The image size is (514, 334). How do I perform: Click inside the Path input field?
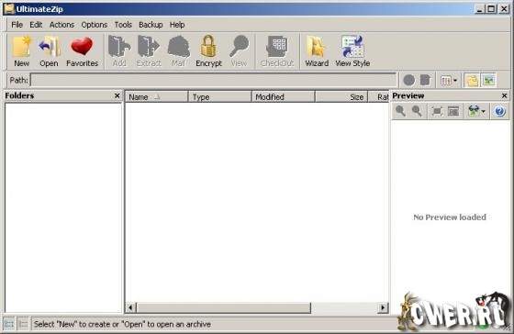click(213, 80)
